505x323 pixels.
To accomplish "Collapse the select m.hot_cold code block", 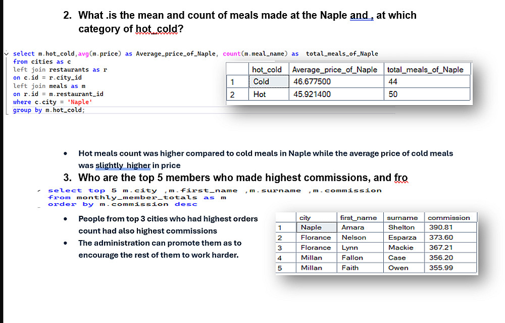I will [x=6, y=54].
